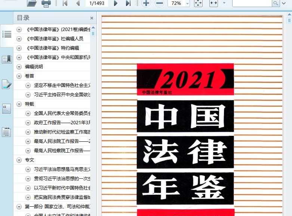Click document view scroll up arrow
The height and width of the screenshot is (216, 292).
[x=289, y=14]
